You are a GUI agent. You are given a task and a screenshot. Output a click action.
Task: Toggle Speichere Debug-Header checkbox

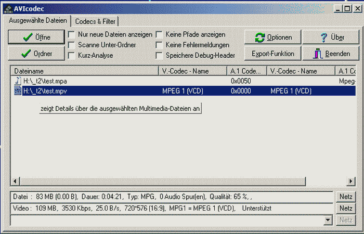[159, 55]
